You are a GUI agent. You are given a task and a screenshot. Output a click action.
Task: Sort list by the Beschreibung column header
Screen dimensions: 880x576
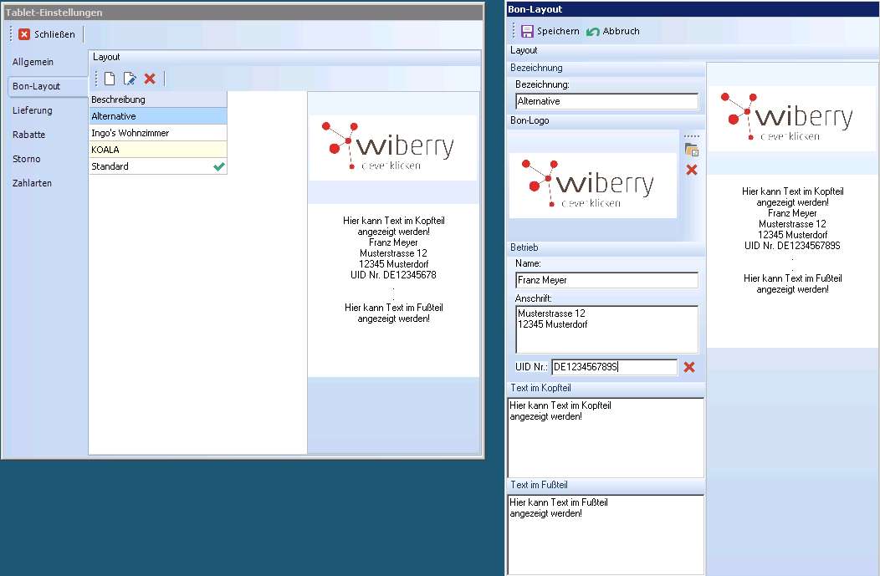tap(158, 99)
